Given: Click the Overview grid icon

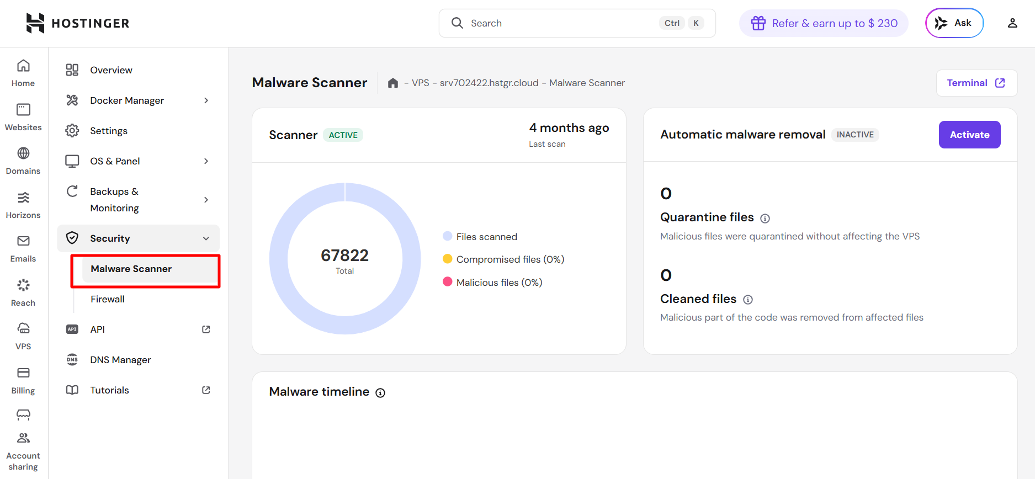Looking at the screenshot, I should click(x=72, y=70).
